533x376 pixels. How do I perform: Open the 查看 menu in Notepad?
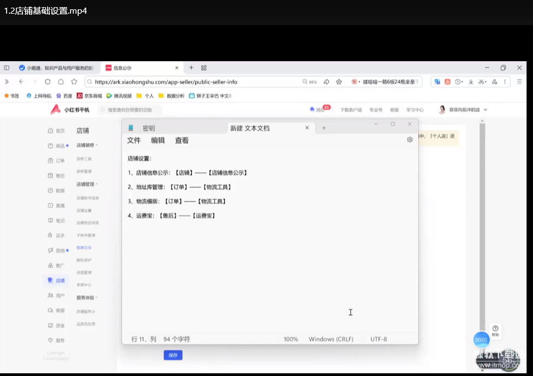[181, 140]
